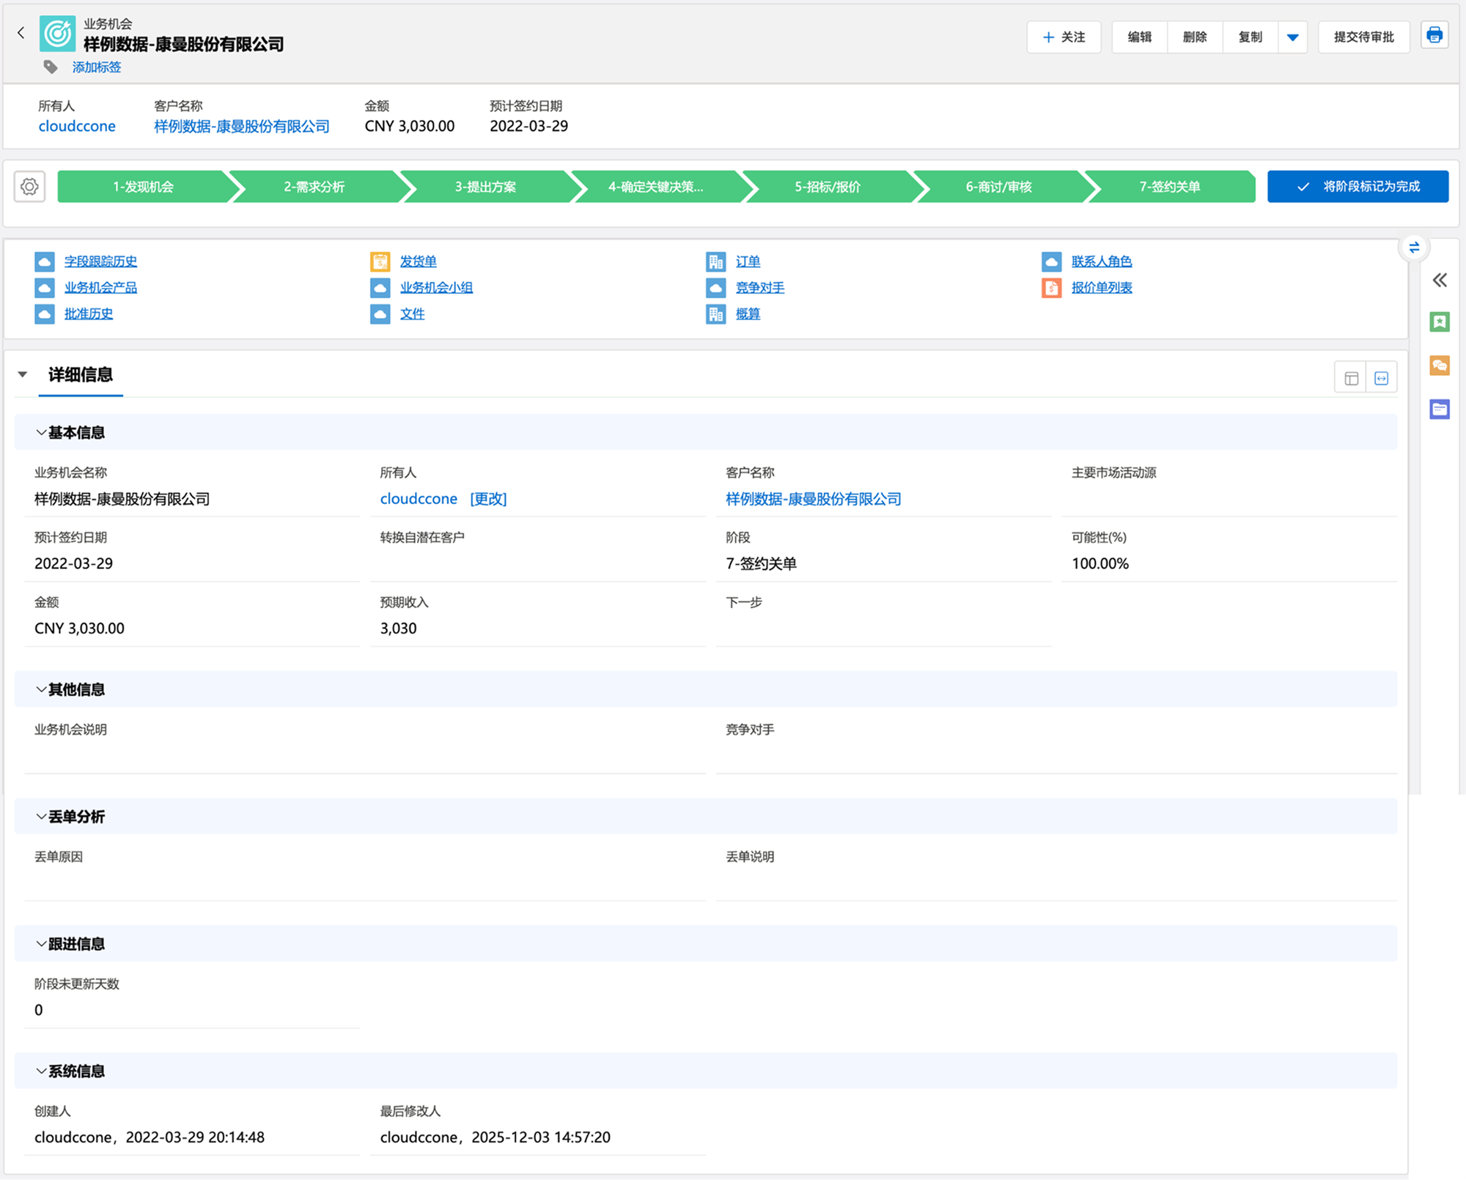Open the orange chat sidebar icon

click(1439, 365)
